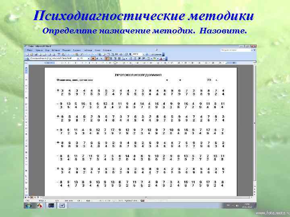Click the Open document toolbar icon
The width and height of the screenshot is (290, 217).
click(31, 54)
